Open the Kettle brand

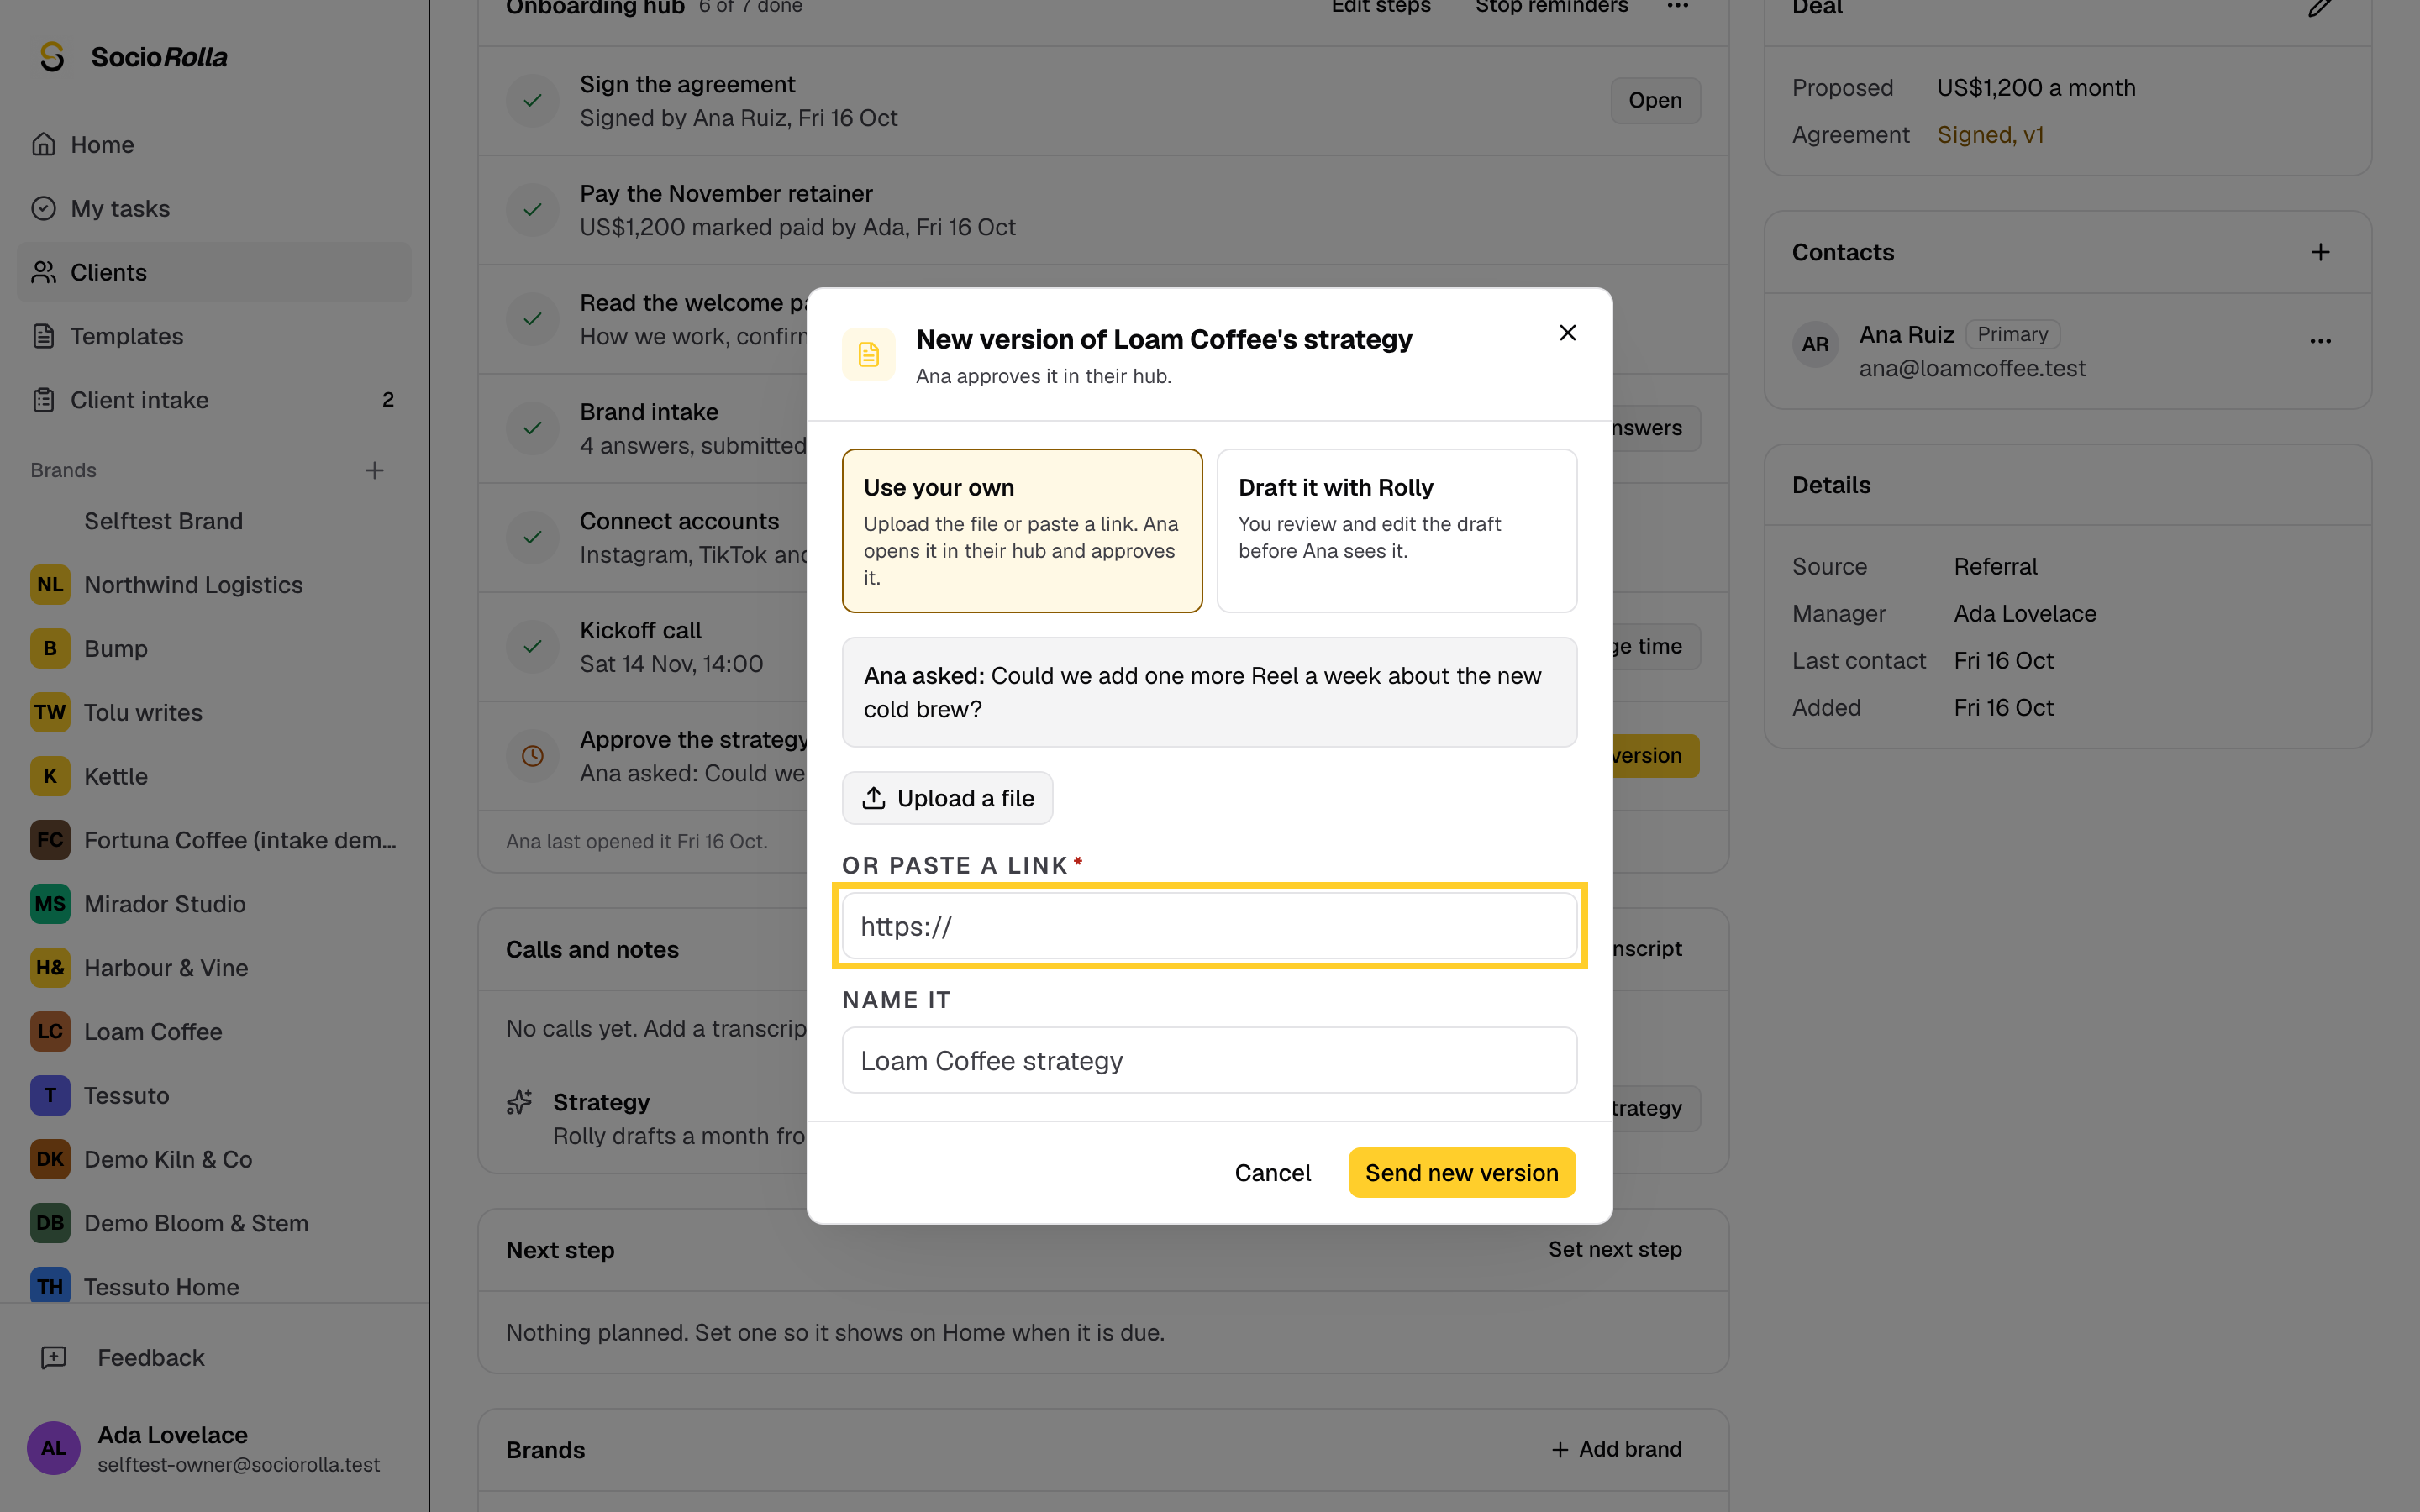pos(214,776)
